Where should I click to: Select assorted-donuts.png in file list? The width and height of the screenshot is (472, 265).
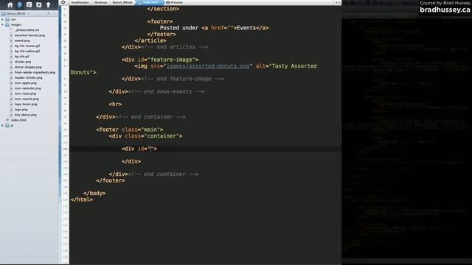(x=29, y=35)
